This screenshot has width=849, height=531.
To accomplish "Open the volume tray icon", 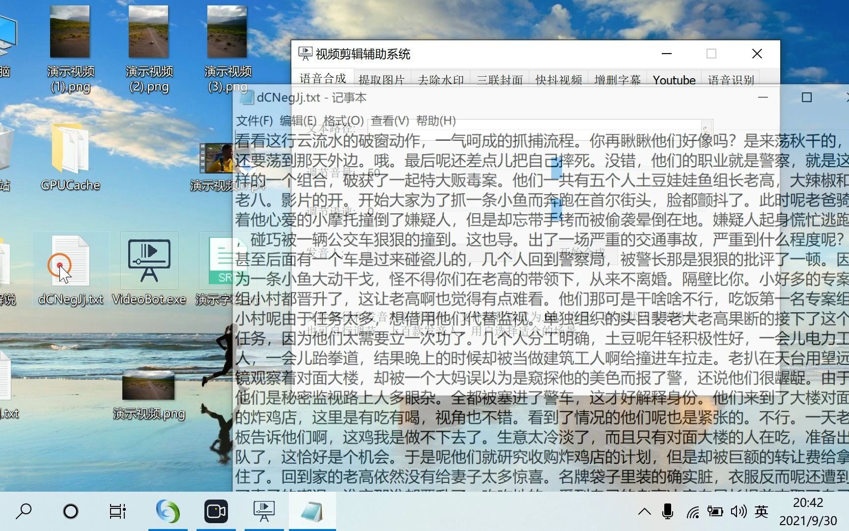I will [x=738, y=512].
